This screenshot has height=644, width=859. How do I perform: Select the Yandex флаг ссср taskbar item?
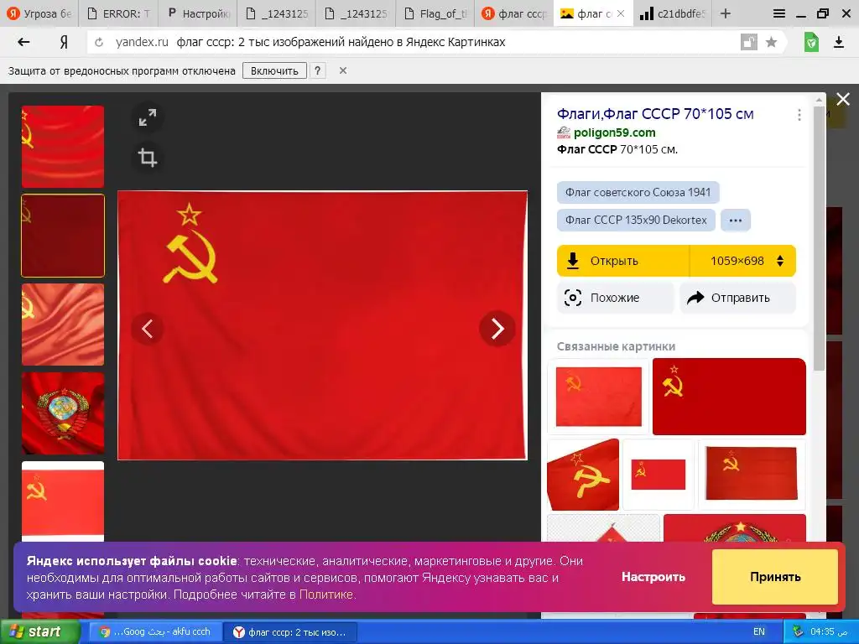tap(290, 632)
